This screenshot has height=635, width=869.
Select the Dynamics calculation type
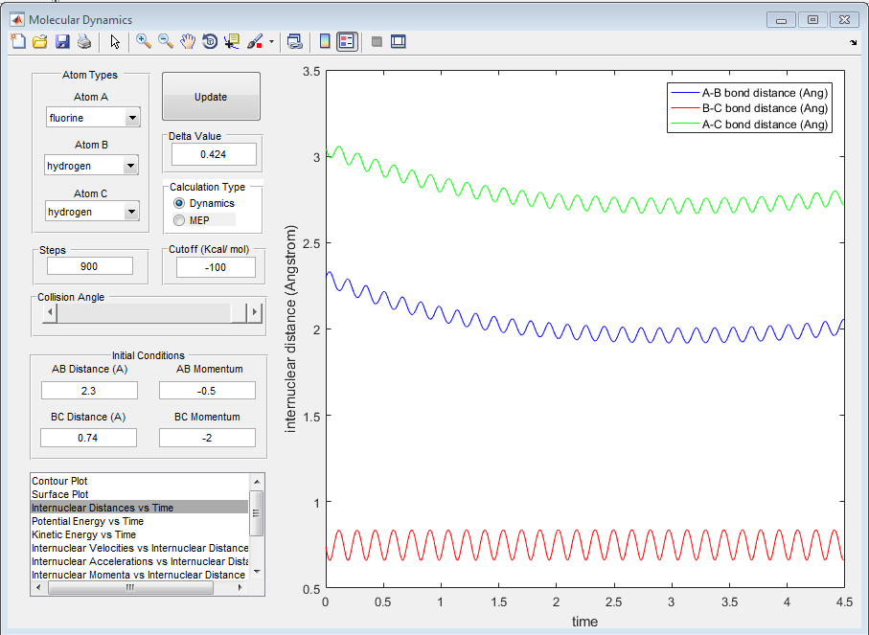tap(179, 204)
